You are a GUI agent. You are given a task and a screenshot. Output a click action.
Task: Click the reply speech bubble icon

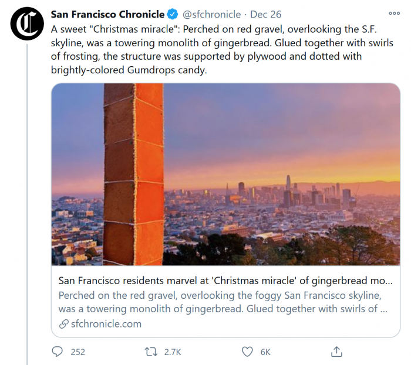tap(58, 352)
